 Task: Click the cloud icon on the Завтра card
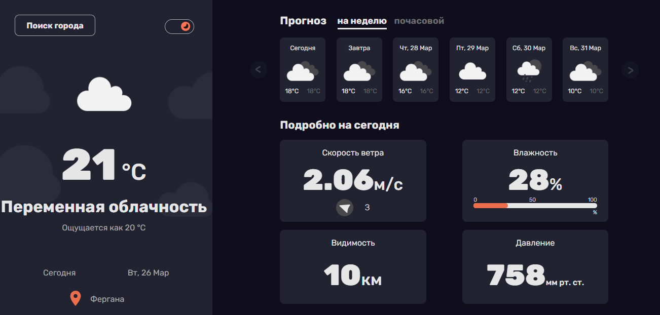(x=359, y=71)
